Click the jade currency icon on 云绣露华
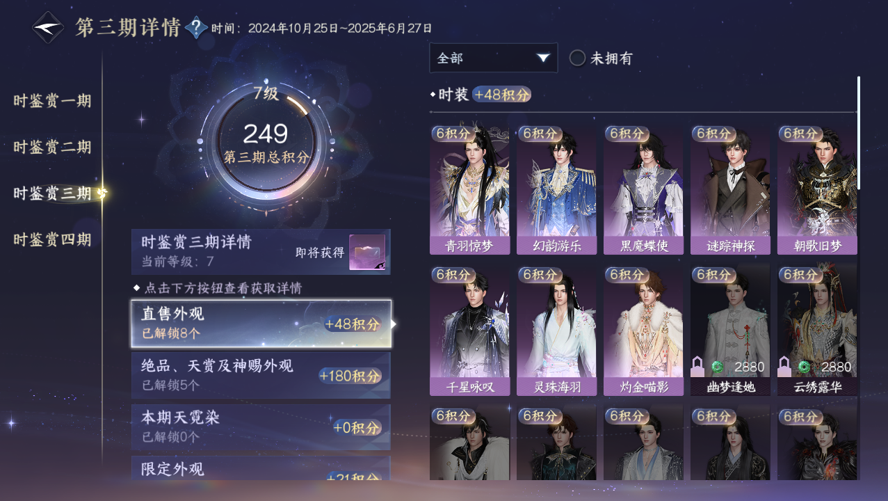Image resolution: width=888 pixels, height=501 pixels. tap(805, 367)
